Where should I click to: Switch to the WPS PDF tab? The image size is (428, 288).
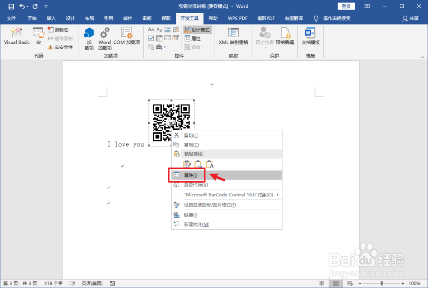coord(238,18)
